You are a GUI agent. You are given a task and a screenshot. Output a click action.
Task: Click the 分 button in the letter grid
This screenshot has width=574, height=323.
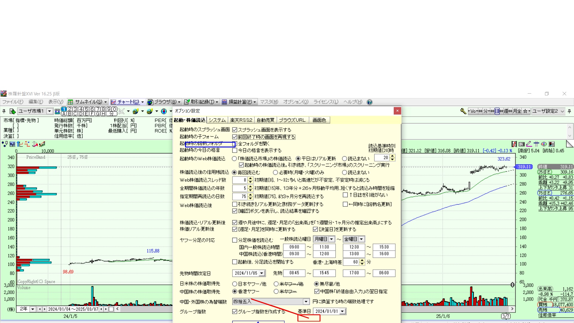[112, 114]
